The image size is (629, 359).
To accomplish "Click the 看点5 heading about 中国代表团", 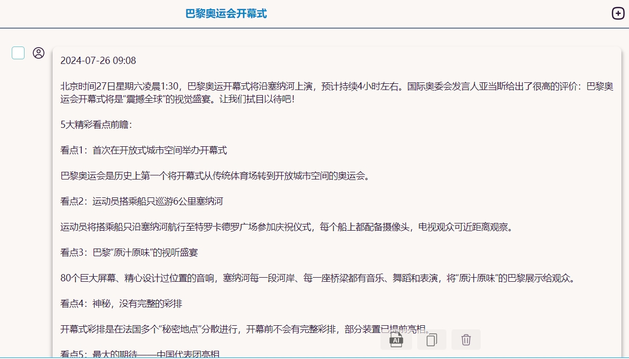I will point(140,354).
